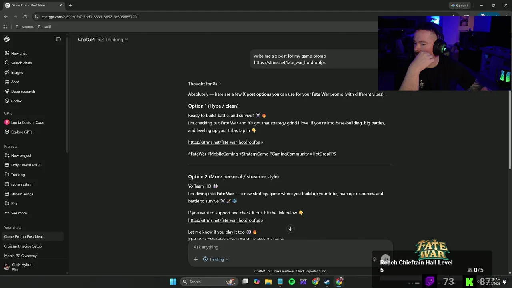Click the GPTs section header
The height and width of the screenshot is (288, 512).
(8, 113)
